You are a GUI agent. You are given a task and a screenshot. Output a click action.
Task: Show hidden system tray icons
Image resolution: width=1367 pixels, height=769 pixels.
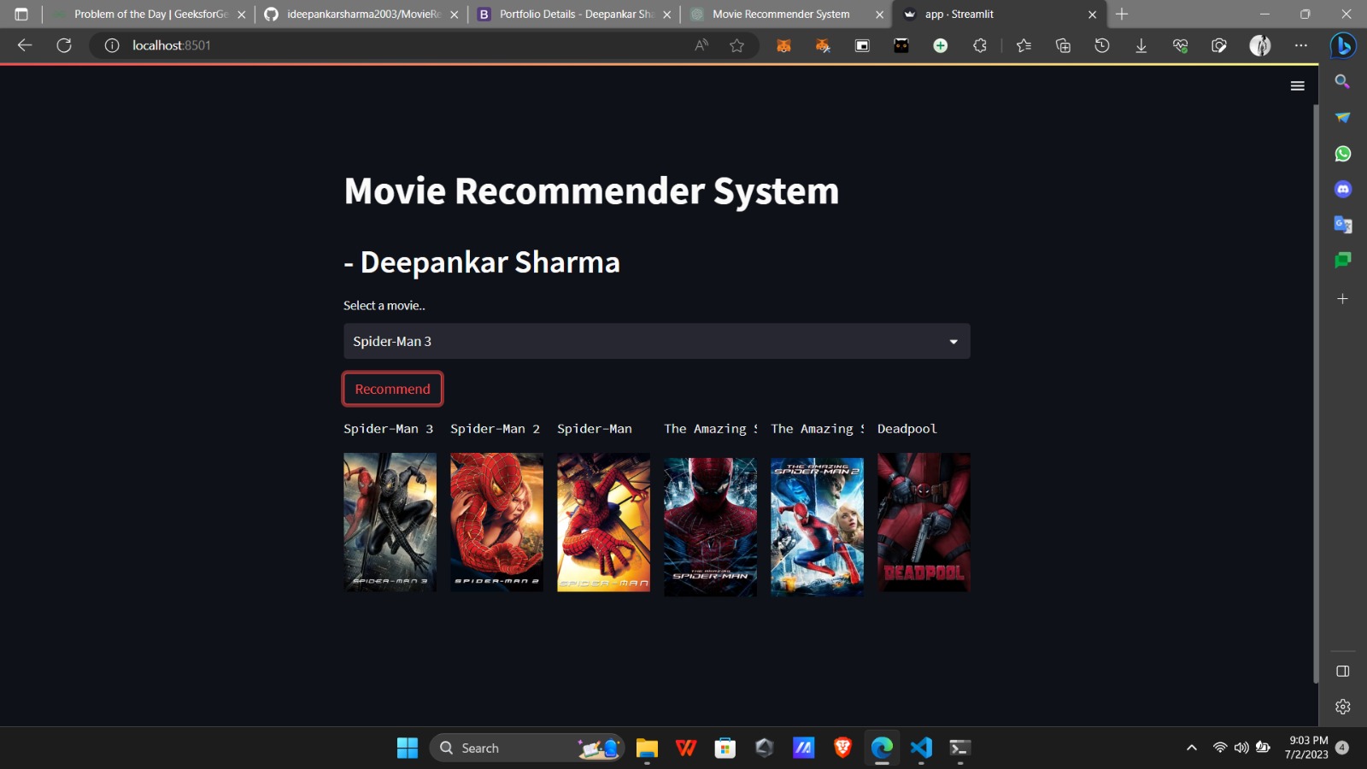tap(1191, 748)
